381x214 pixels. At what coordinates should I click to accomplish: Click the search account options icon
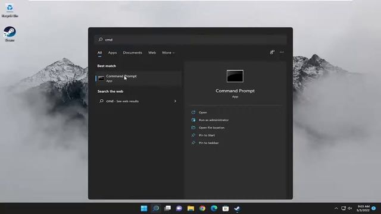click(x=272, y=52)
